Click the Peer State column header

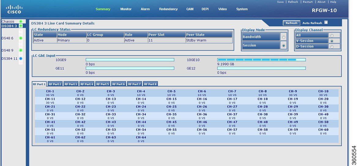209,35
